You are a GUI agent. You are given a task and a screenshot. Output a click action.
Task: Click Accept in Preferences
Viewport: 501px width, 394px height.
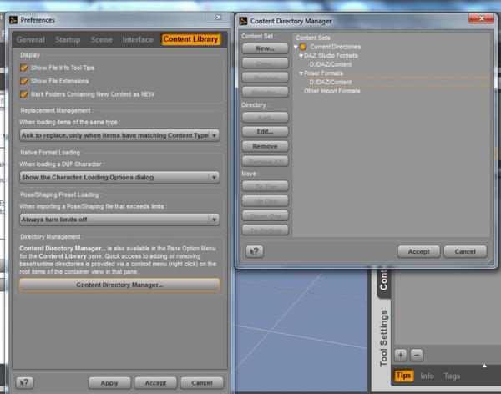pos(155,383)
